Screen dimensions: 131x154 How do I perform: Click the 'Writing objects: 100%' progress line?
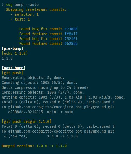(63, 97)
